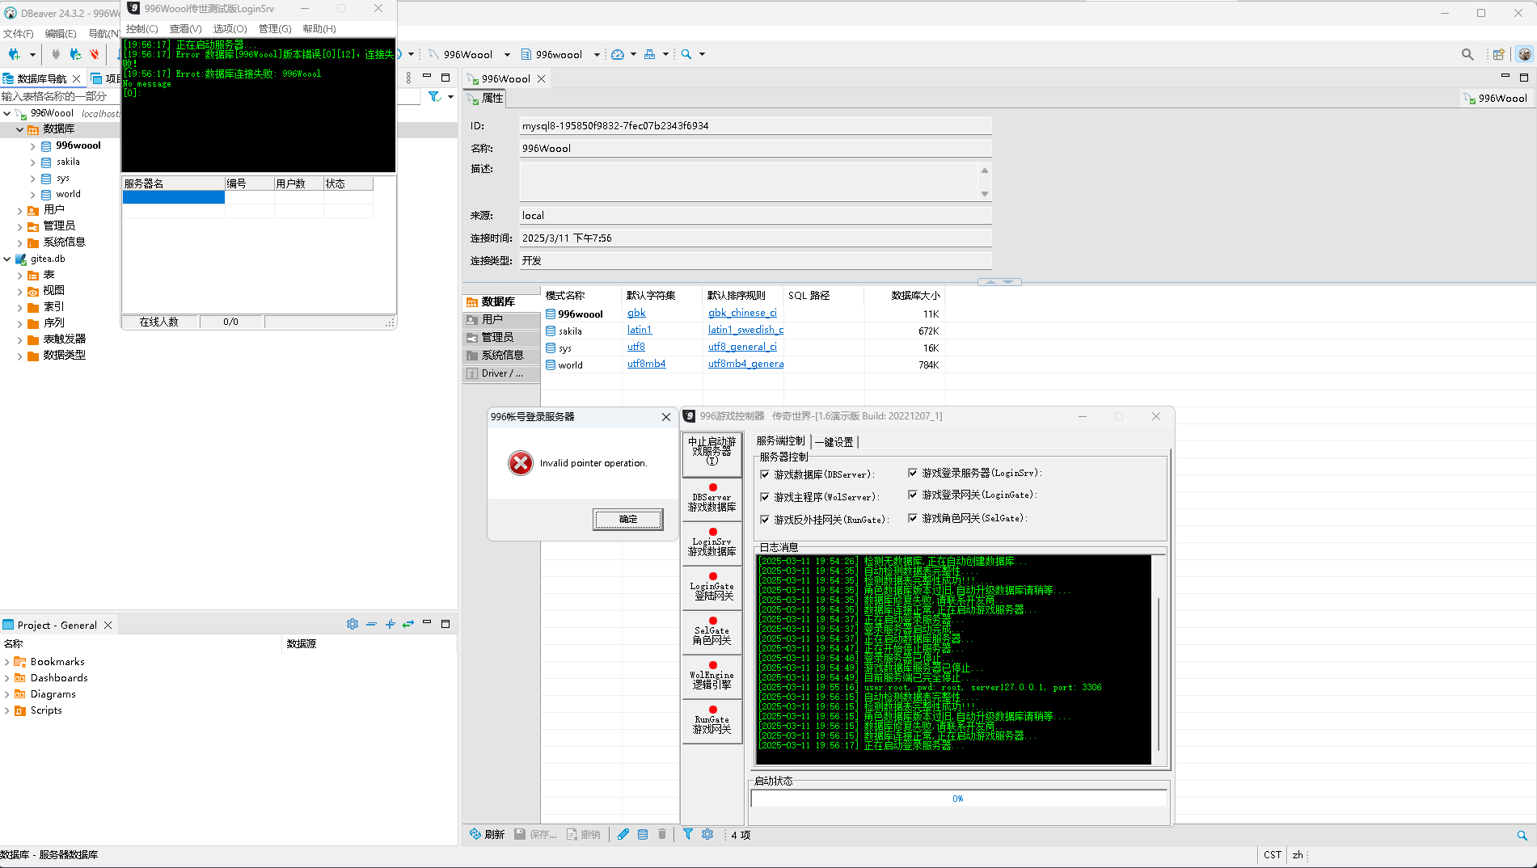Click the latin1 charset link for sakila
Viewport: 1537px width, 868px height.
pos(640,330)
